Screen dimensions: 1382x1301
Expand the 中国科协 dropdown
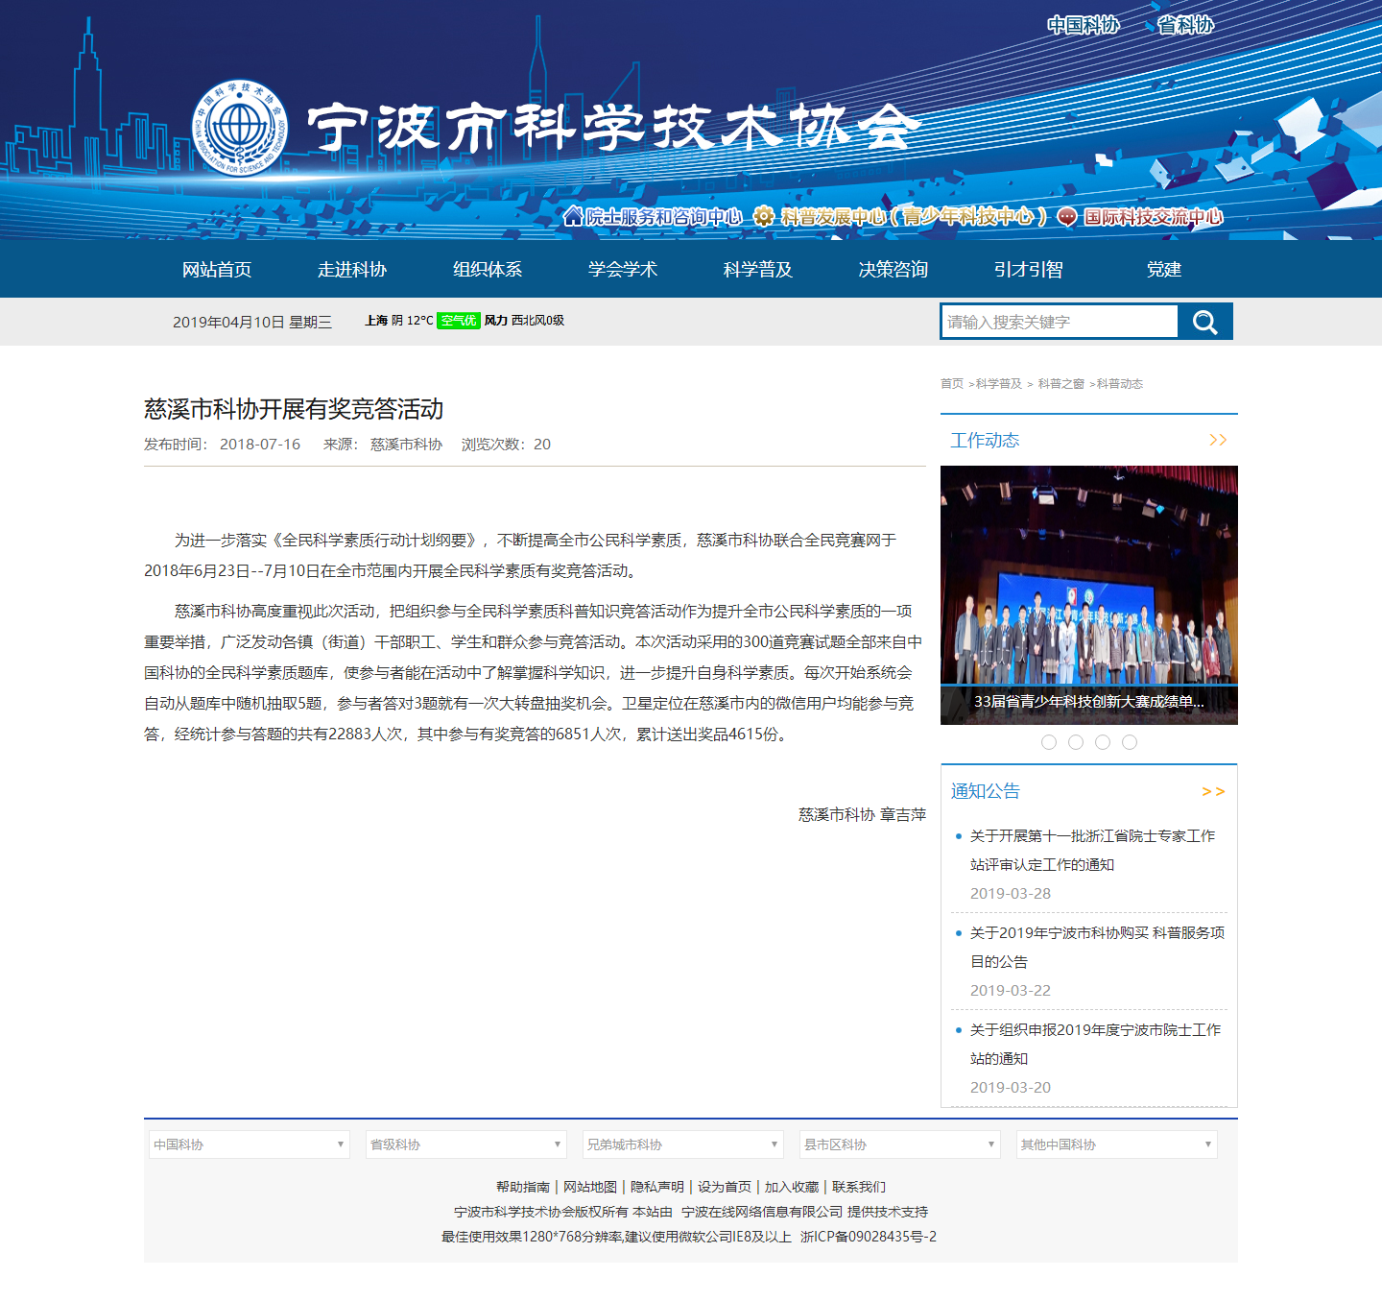(250, 1144)
